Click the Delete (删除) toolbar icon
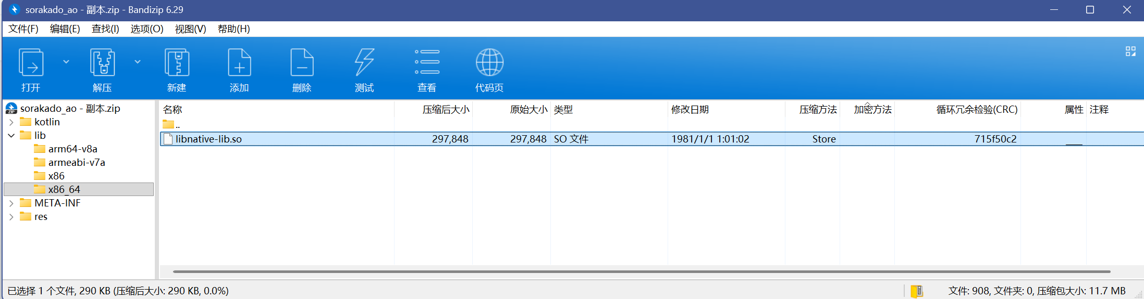Screen dimensions: 1144x299 coord(302,63)
